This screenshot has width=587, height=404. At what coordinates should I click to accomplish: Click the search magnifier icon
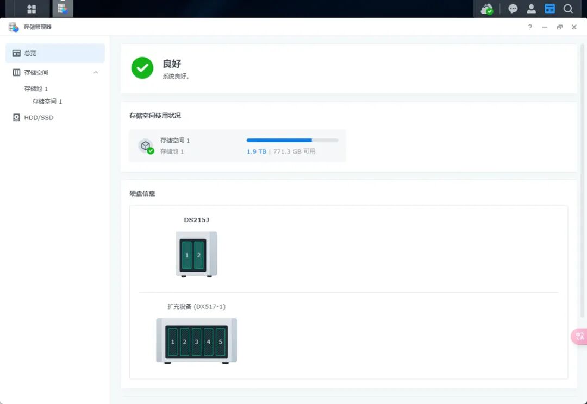coord(568,9)
